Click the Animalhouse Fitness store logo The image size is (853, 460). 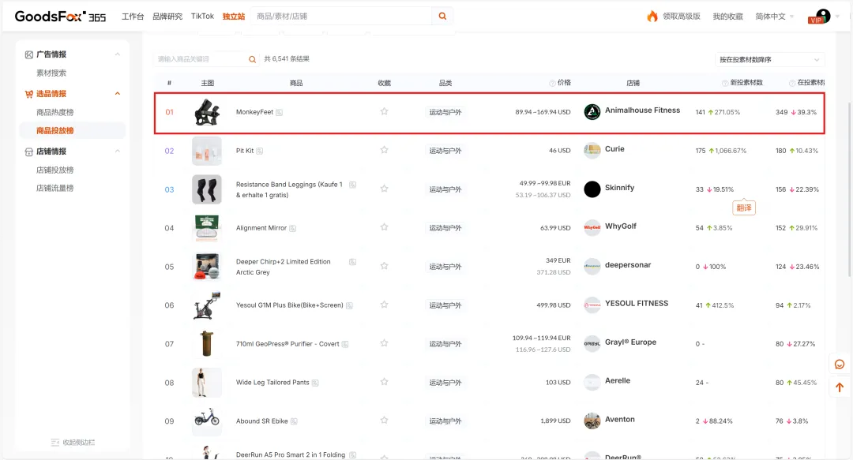coord(592,112)
